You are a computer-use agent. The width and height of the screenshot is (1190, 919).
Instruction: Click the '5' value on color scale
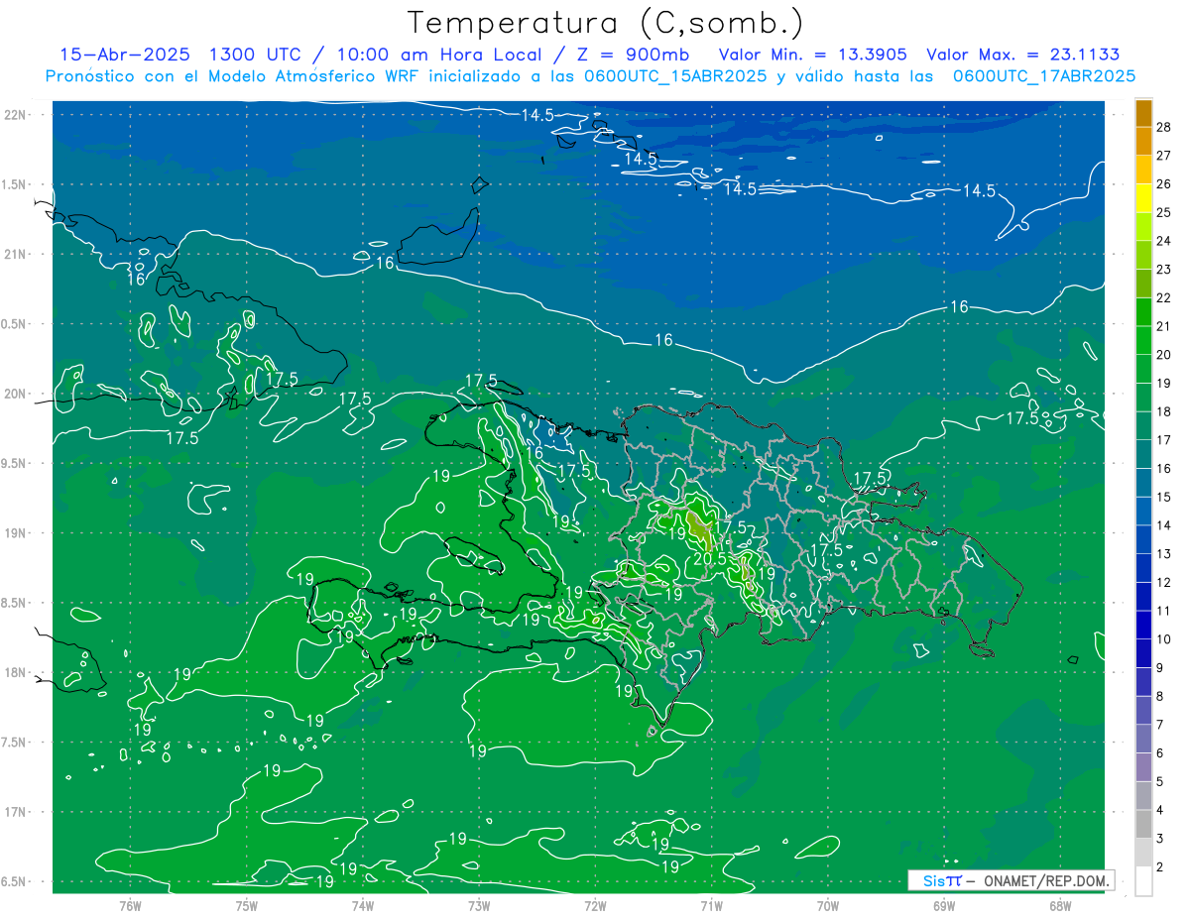(x=1160, y=782)
